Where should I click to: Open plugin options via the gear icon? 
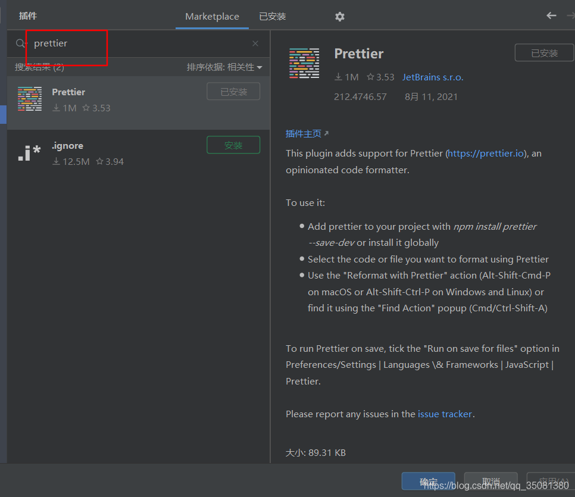point(340,17)
